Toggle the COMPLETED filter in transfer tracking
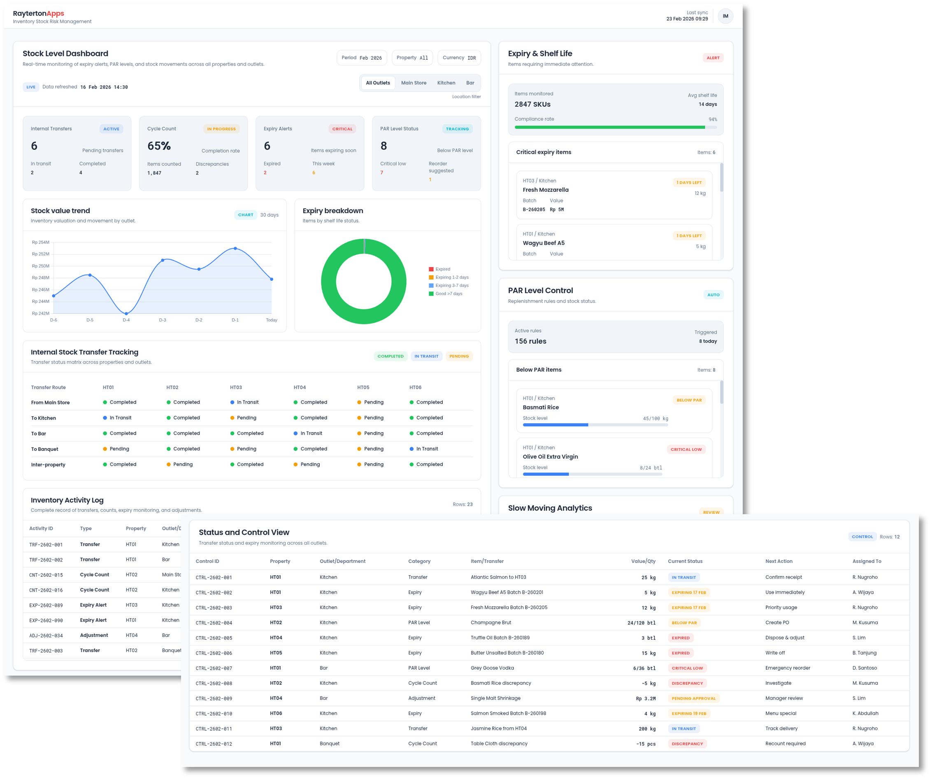 390,356
